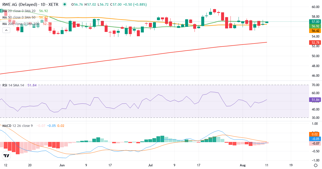Click the RSI 14 SMA 14 legend
The width and height of the screenshot is (322, 169).
(19, 85)
